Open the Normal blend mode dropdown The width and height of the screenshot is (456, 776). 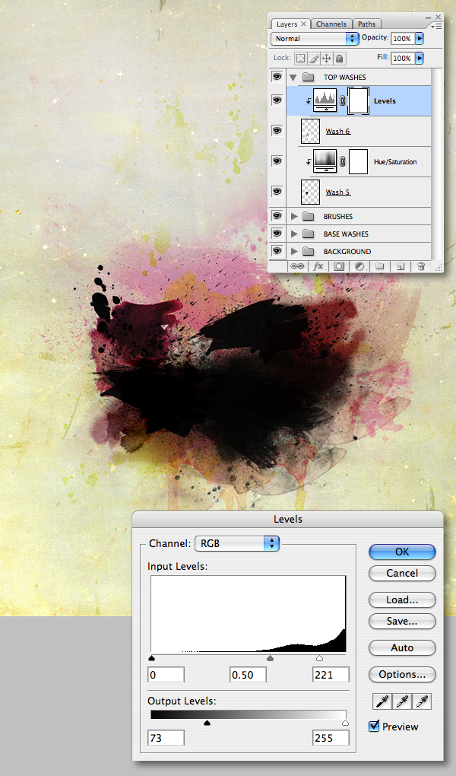315,39
